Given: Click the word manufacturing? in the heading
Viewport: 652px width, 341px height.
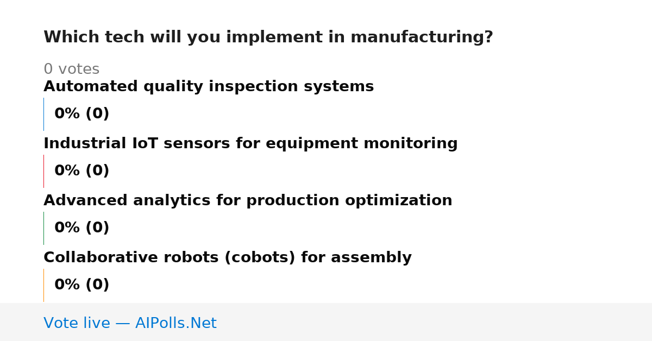Looking at the screenshot, I should point(422,37).
